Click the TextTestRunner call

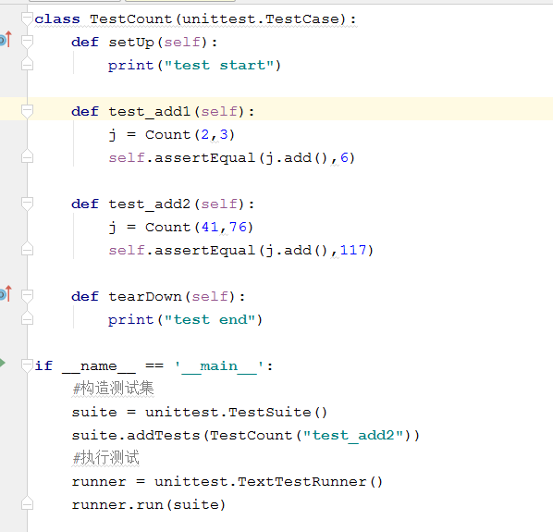pyautogui.click(x=310, y=482)
